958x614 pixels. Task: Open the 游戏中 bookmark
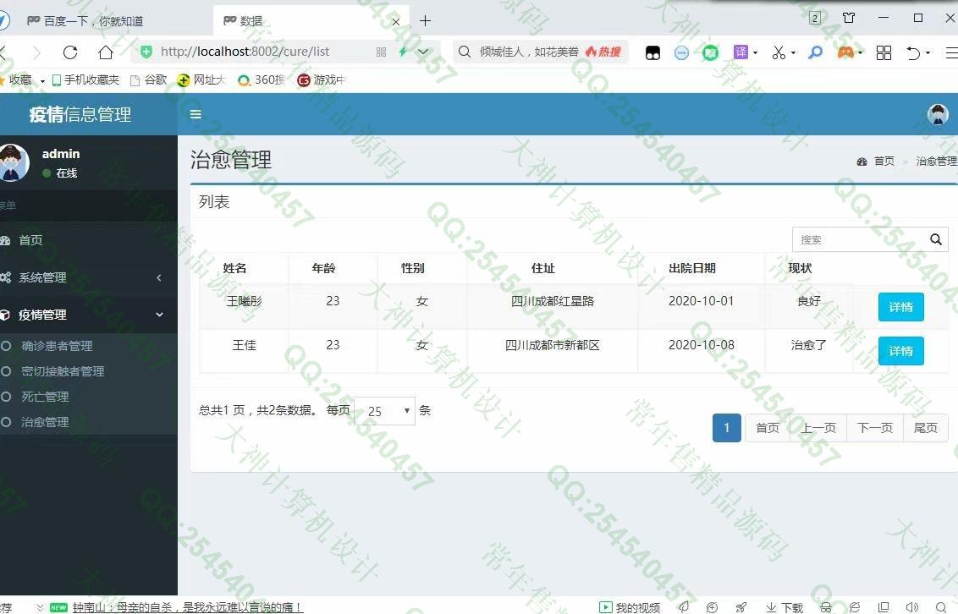coord(322,80)
